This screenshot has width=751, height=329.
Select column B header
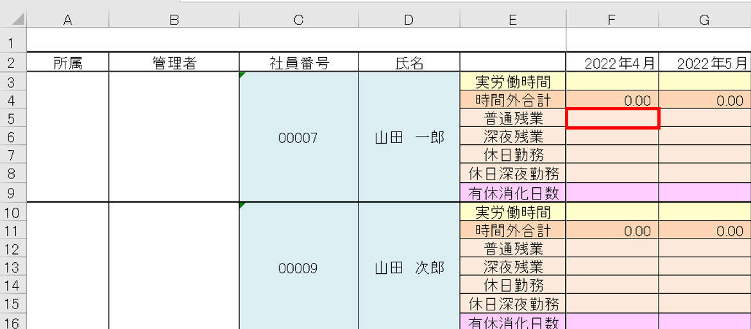click(174, 20)
